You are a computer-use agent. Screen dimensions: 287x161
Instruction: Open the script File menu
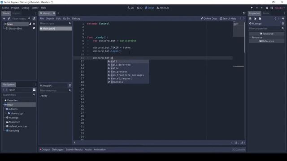click(x=42, y=18)
